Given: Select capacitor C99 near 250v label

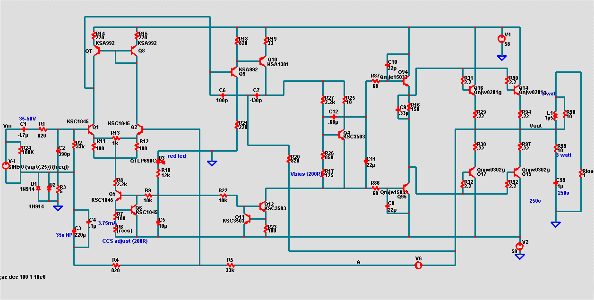Looking at the screenshot, I should click(556, 183).
